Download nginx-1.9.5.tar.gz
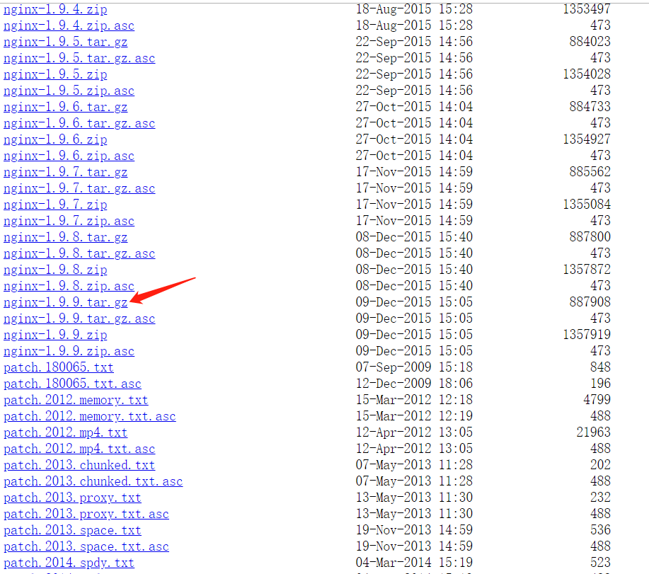 (x=65, y=42)
